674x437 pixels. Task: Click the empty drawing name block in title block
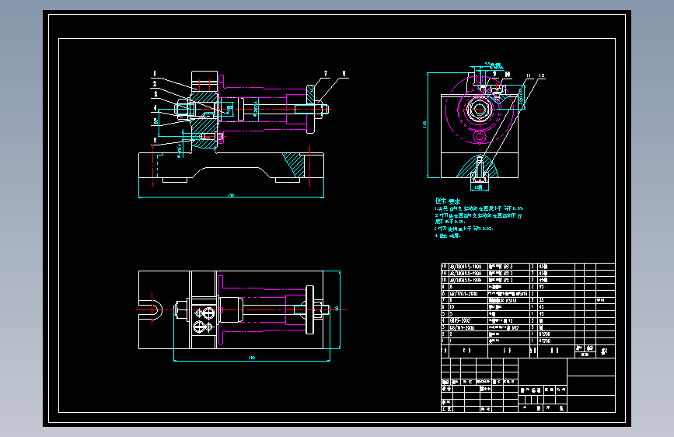tap(543, 372)
